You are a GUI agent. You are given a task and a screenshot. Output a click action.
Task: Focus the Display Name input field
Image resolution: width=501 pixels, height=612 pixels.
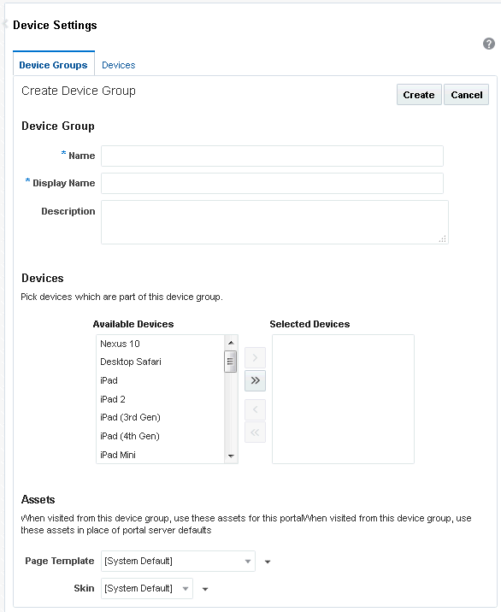click(272, 183)
